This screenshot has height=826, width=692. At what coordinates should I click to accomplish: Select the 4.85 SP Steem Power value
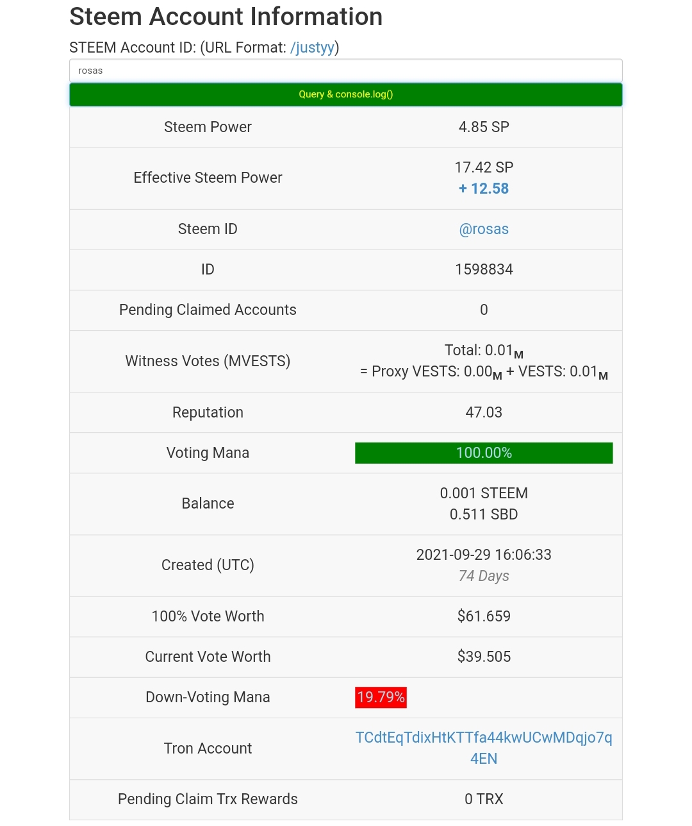tap(484, 127)
